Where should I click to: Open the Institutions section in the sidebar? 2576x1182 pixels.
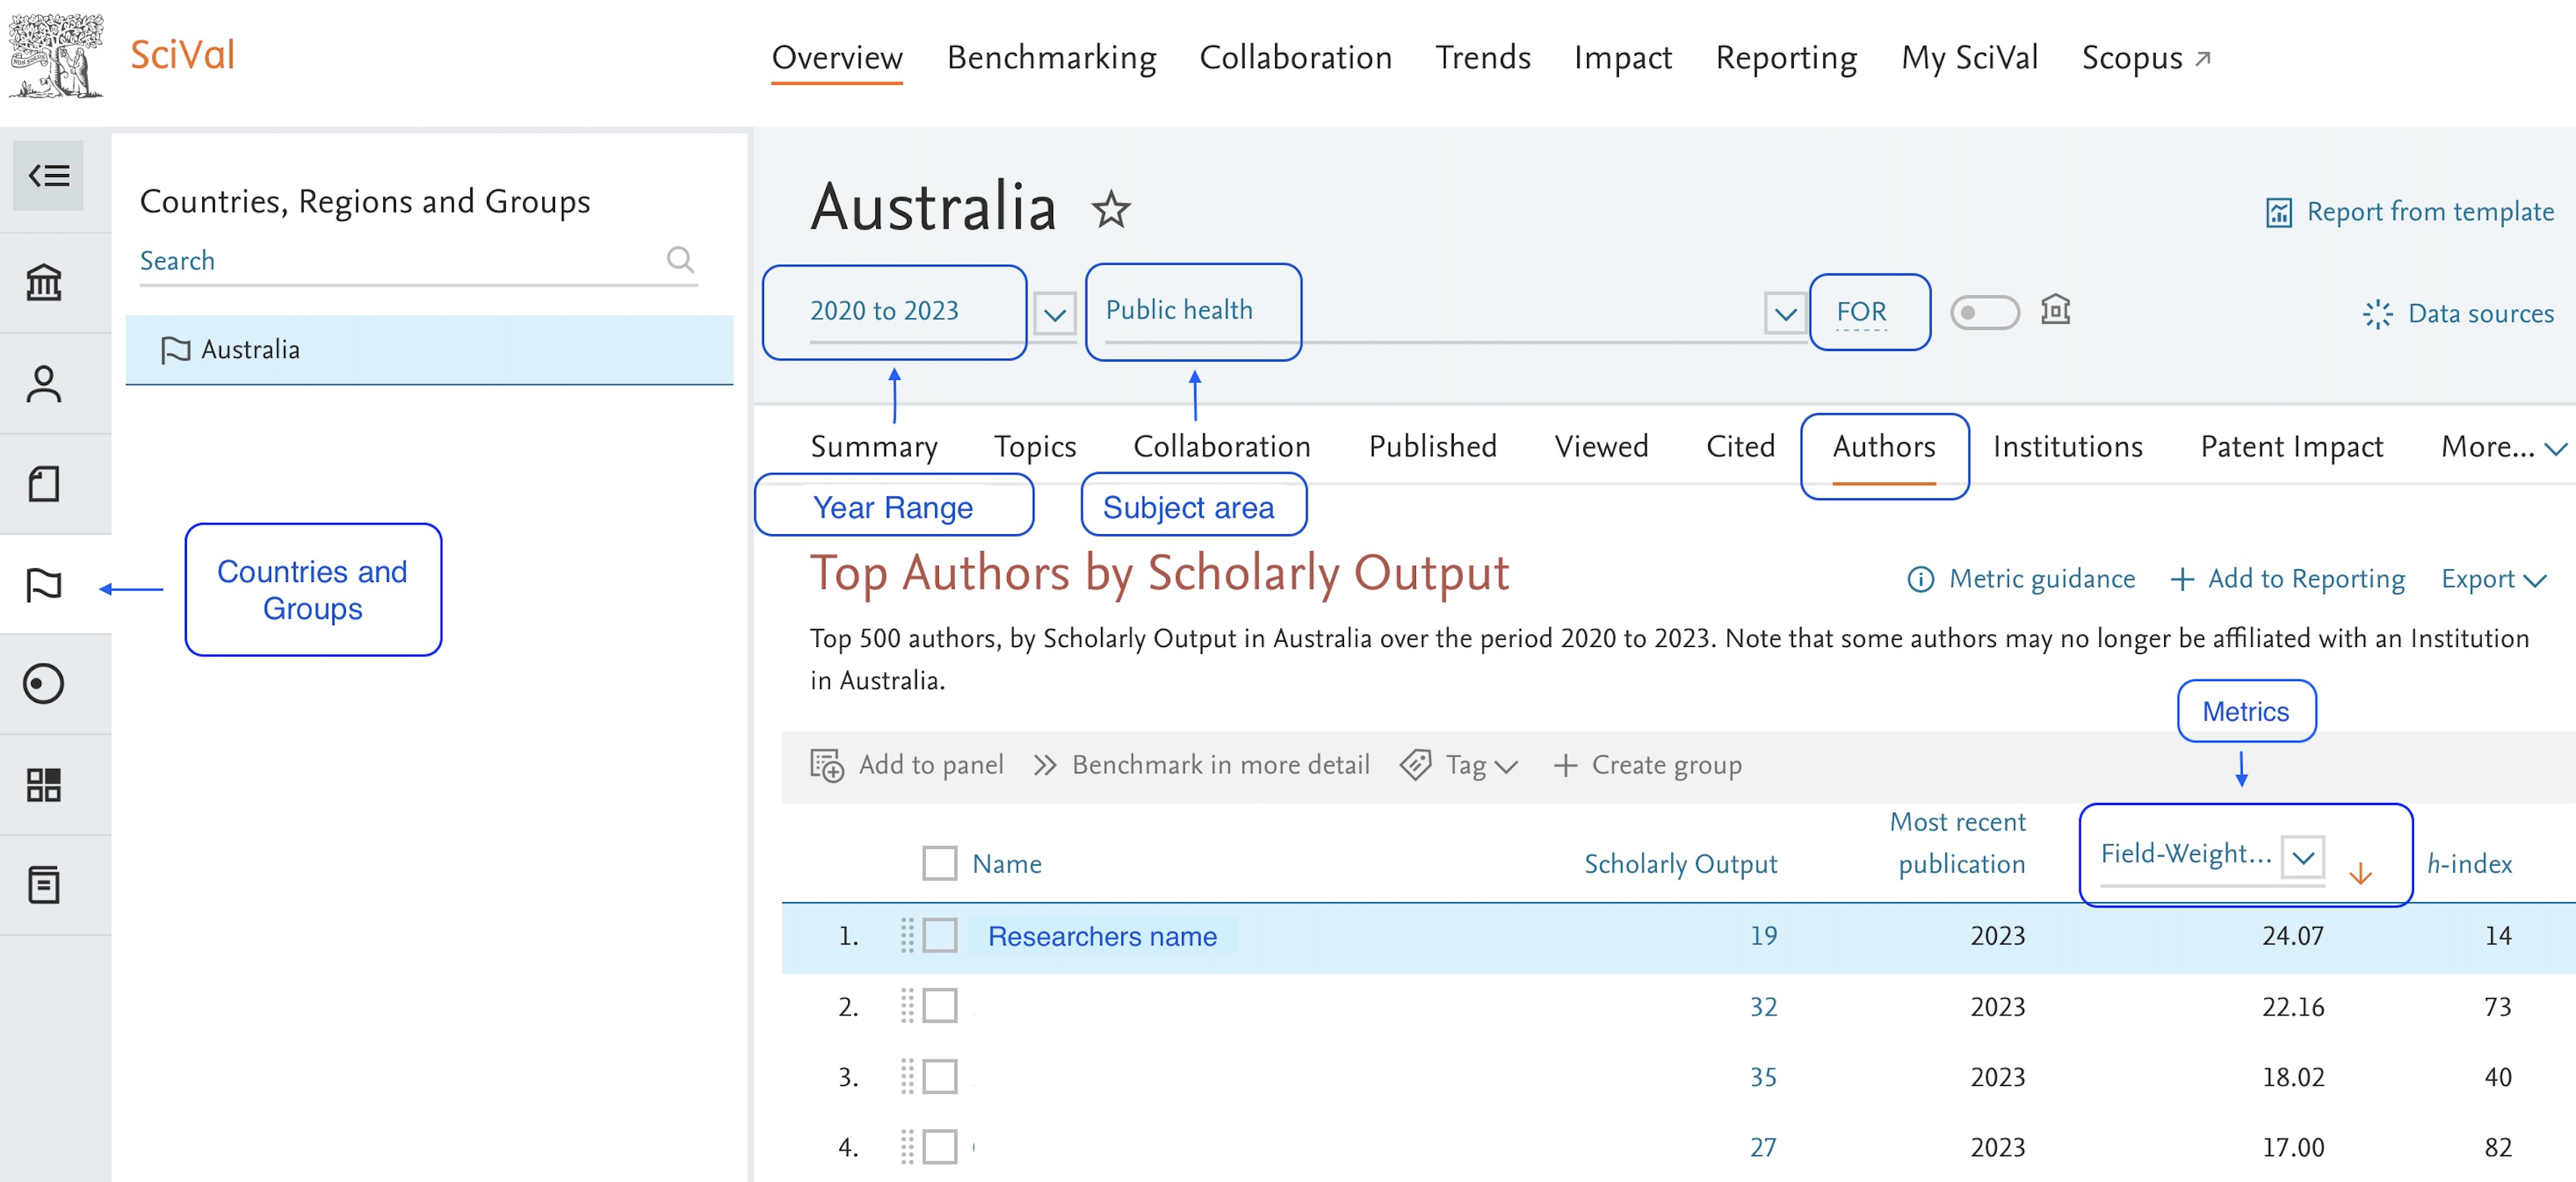44,283
